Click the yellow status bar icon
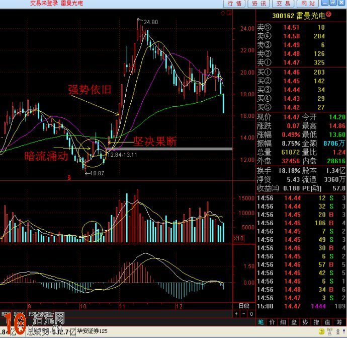Viewport: 347px width, 338px height. [x=321, y=332]
